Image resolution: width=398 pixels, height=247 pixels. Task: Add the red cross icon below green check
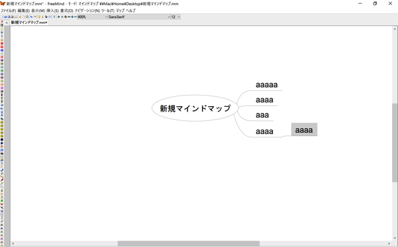coord(2,57)
